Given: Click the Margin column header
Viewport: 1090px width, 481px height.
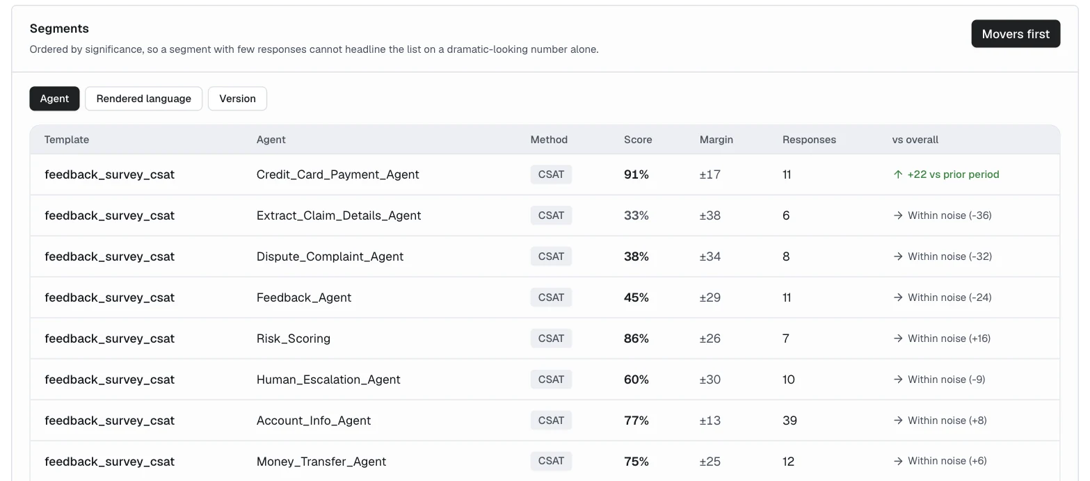Looking at the screenshot, I should pos(716,140).
